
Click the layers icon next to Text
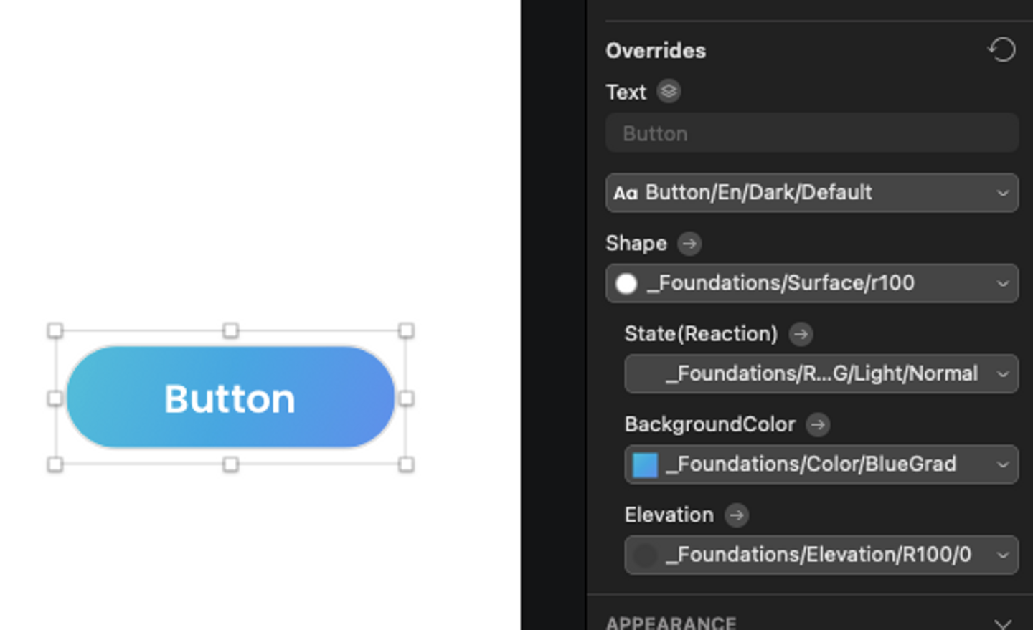click(x=669, y=92)
